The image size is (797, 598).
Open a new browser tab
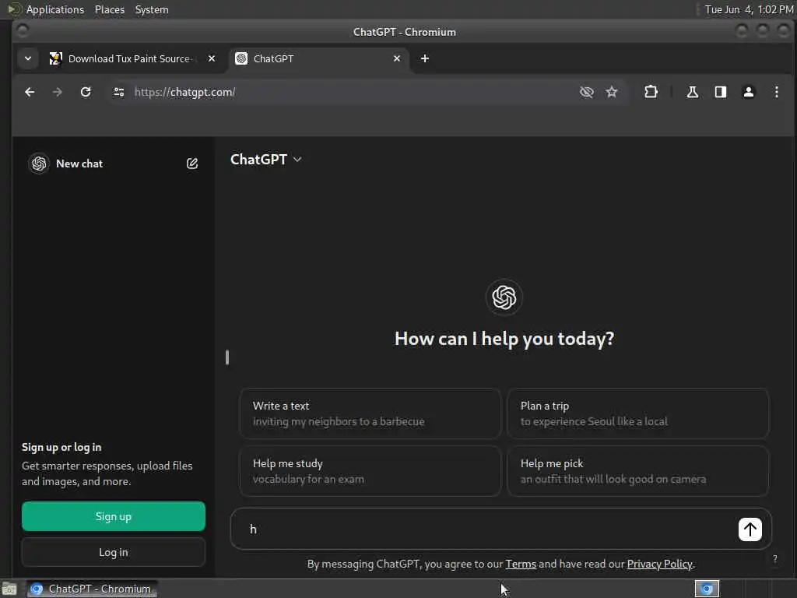click(x=425, y=58)
